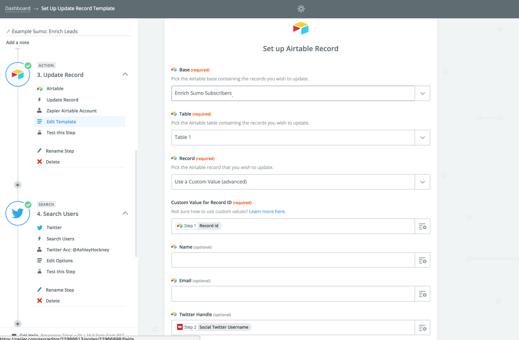The height and width of the screenshot is (340, 519).
Task: Click the Step 2 Social Twitter Username token
Action: tap(213, 327)
